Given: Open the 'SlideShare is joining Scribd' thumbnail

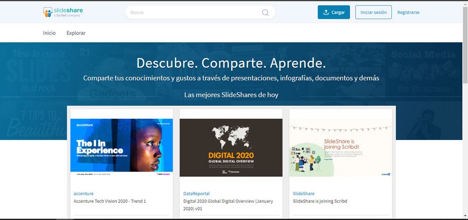Looking at the screenshot, I should tap(341, 147).
